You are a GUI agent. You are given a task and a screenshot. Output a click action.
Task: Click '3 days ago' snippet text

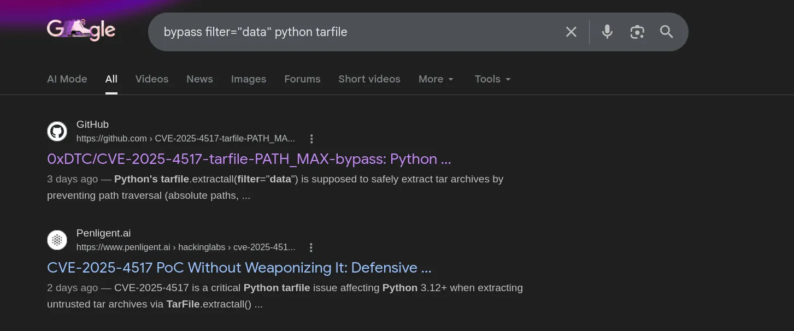pyautogui.click(x=73, y=179)
